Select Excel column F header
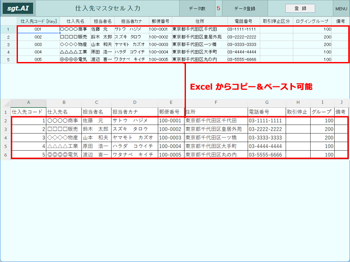350x262 pixels. pyautogui.click(x=216, y=102)
